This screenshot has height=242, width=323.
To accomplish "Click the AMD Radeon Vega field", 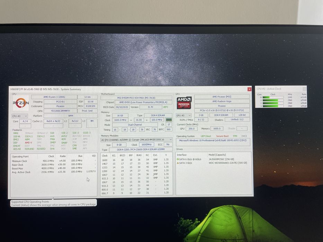I will point(222,101).
